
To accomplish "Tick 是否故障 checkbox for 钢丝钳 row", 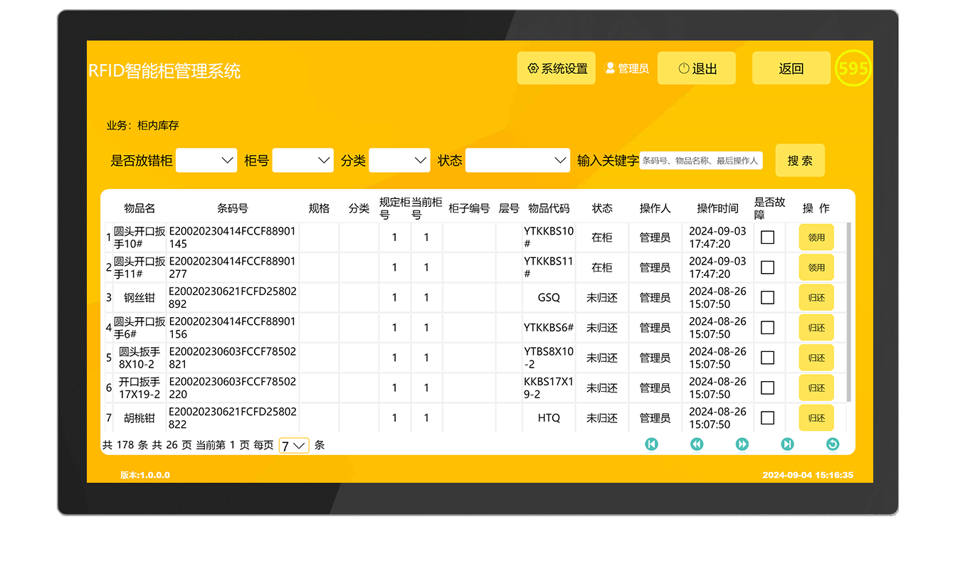I will tap(767, 298).
